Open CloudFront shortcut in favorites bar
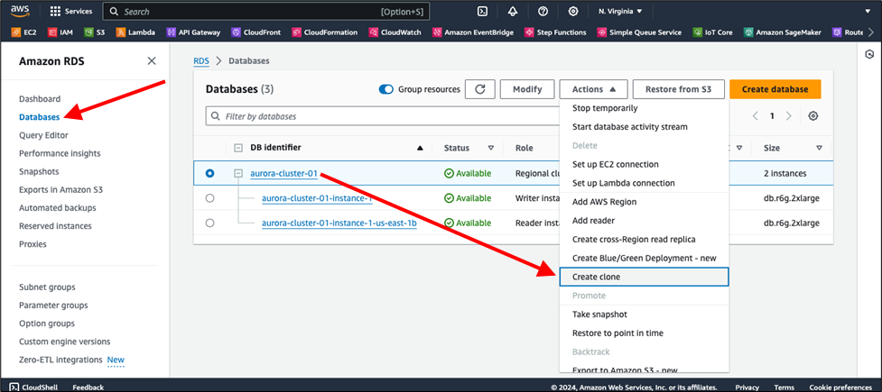The image size is (882, 392). click(x=256, y=32)
